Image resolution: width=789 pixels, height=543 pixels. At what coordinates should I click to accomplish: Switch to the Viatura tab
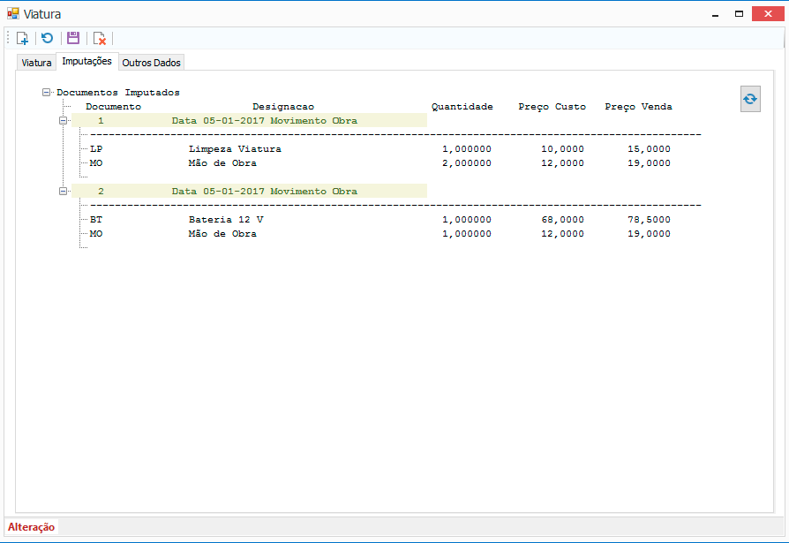(x=36, y=63)
